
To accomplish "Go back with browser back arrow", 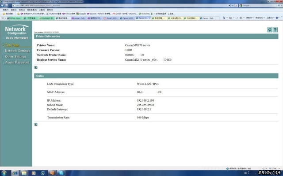I will pos(2,5).
